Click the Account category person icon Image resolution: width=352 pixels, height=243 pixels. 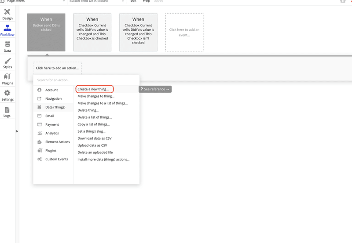click(40, 90)
